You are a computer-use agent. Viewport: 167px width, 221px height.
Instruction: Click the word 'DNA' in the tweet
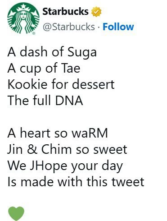pos(69,100)
